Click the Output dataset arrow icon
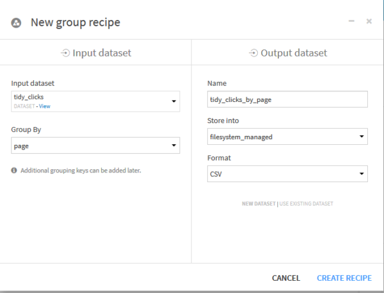384x293 pixels. 253,53
